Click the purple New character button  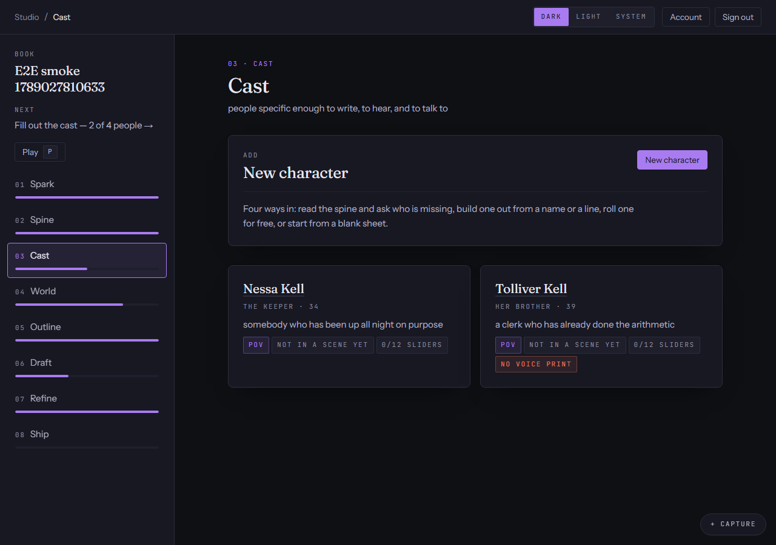tap(672, 160)
